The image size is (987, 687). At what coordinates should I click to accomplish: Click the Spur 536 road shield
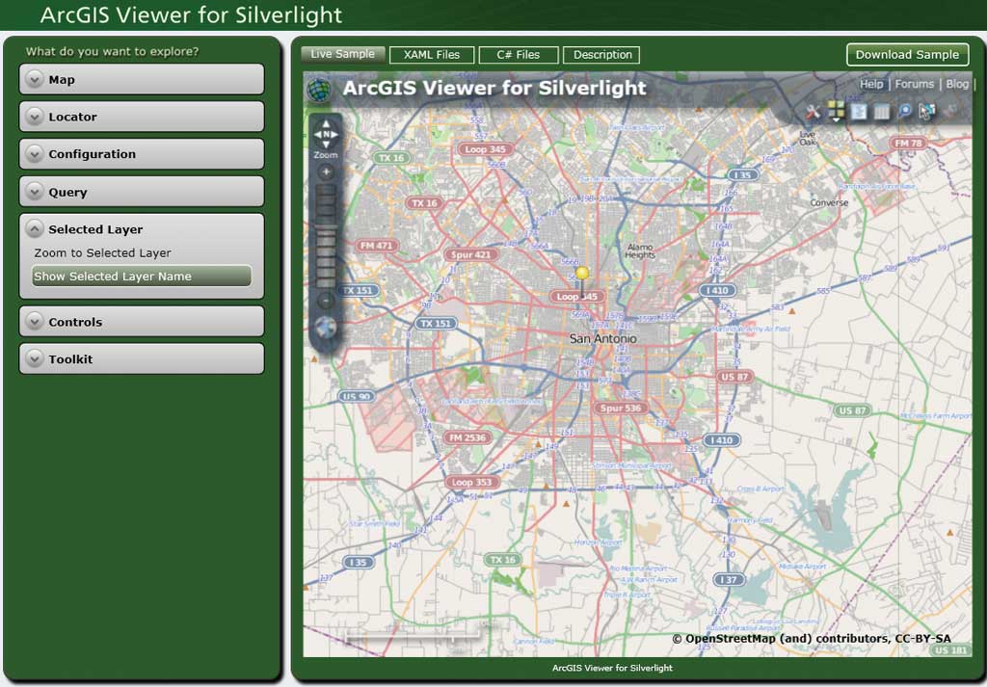(621, 408)
